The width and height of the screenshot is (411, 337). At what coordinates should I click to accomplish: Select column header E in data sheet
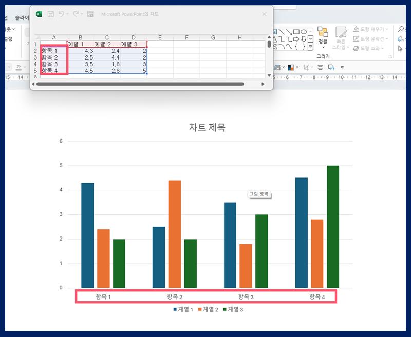click(160, 37)
